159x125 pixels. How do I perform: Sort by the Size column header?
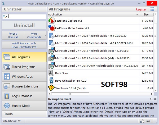[146, 15]
